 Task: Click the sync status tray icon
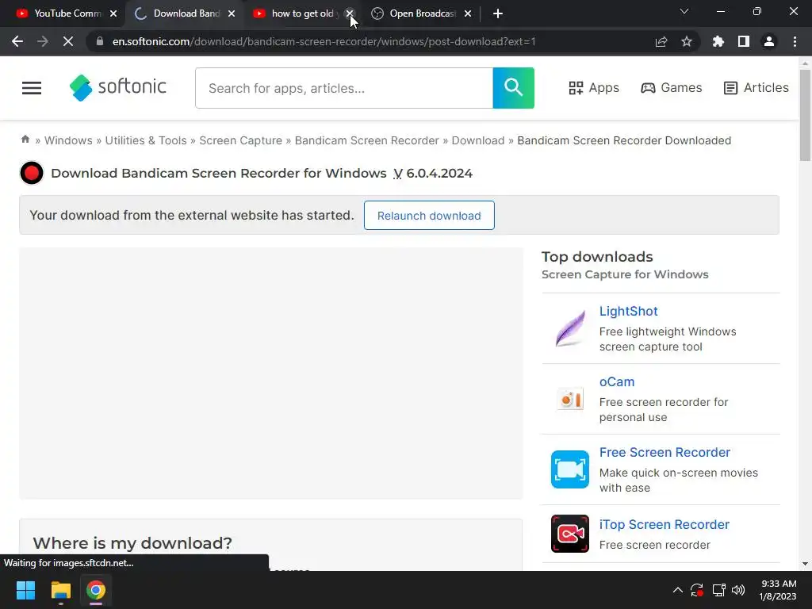(x=697, y=590)
